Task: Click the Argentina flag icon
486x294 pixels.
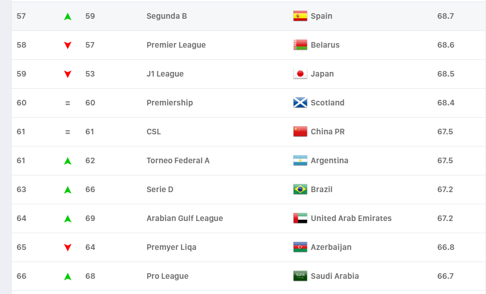Action: 300,161
